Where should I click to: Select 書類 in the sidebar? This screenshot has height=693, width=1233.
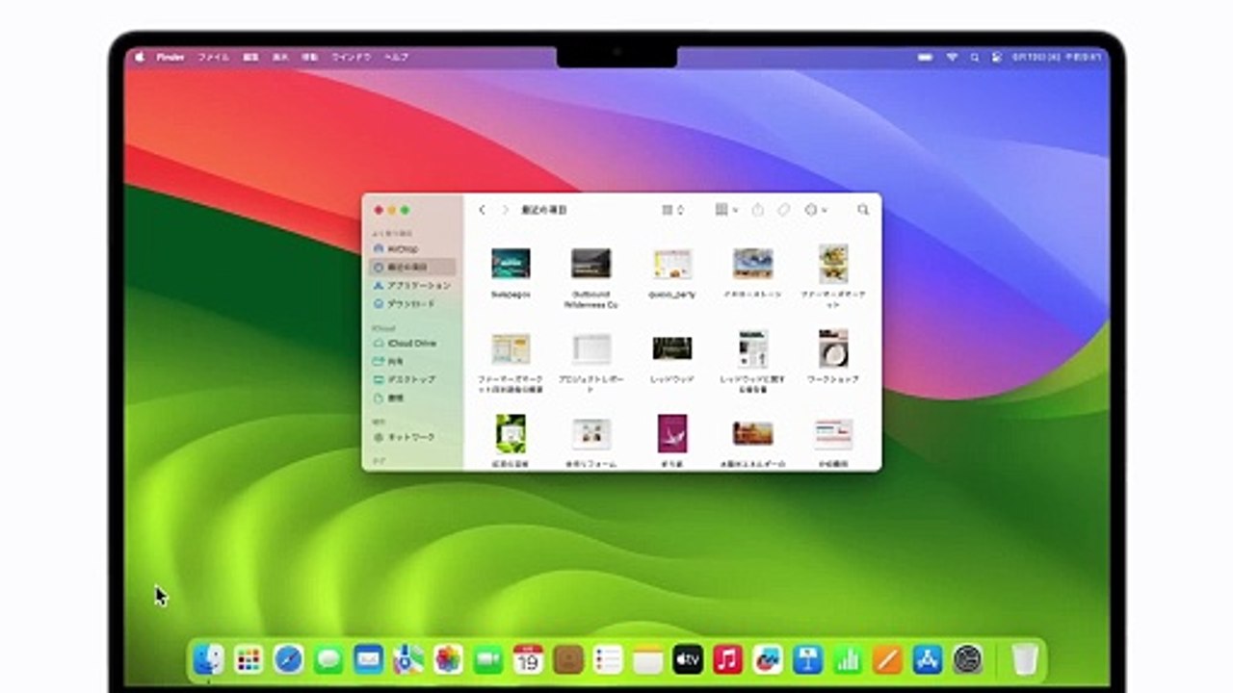tap(412, 398)
